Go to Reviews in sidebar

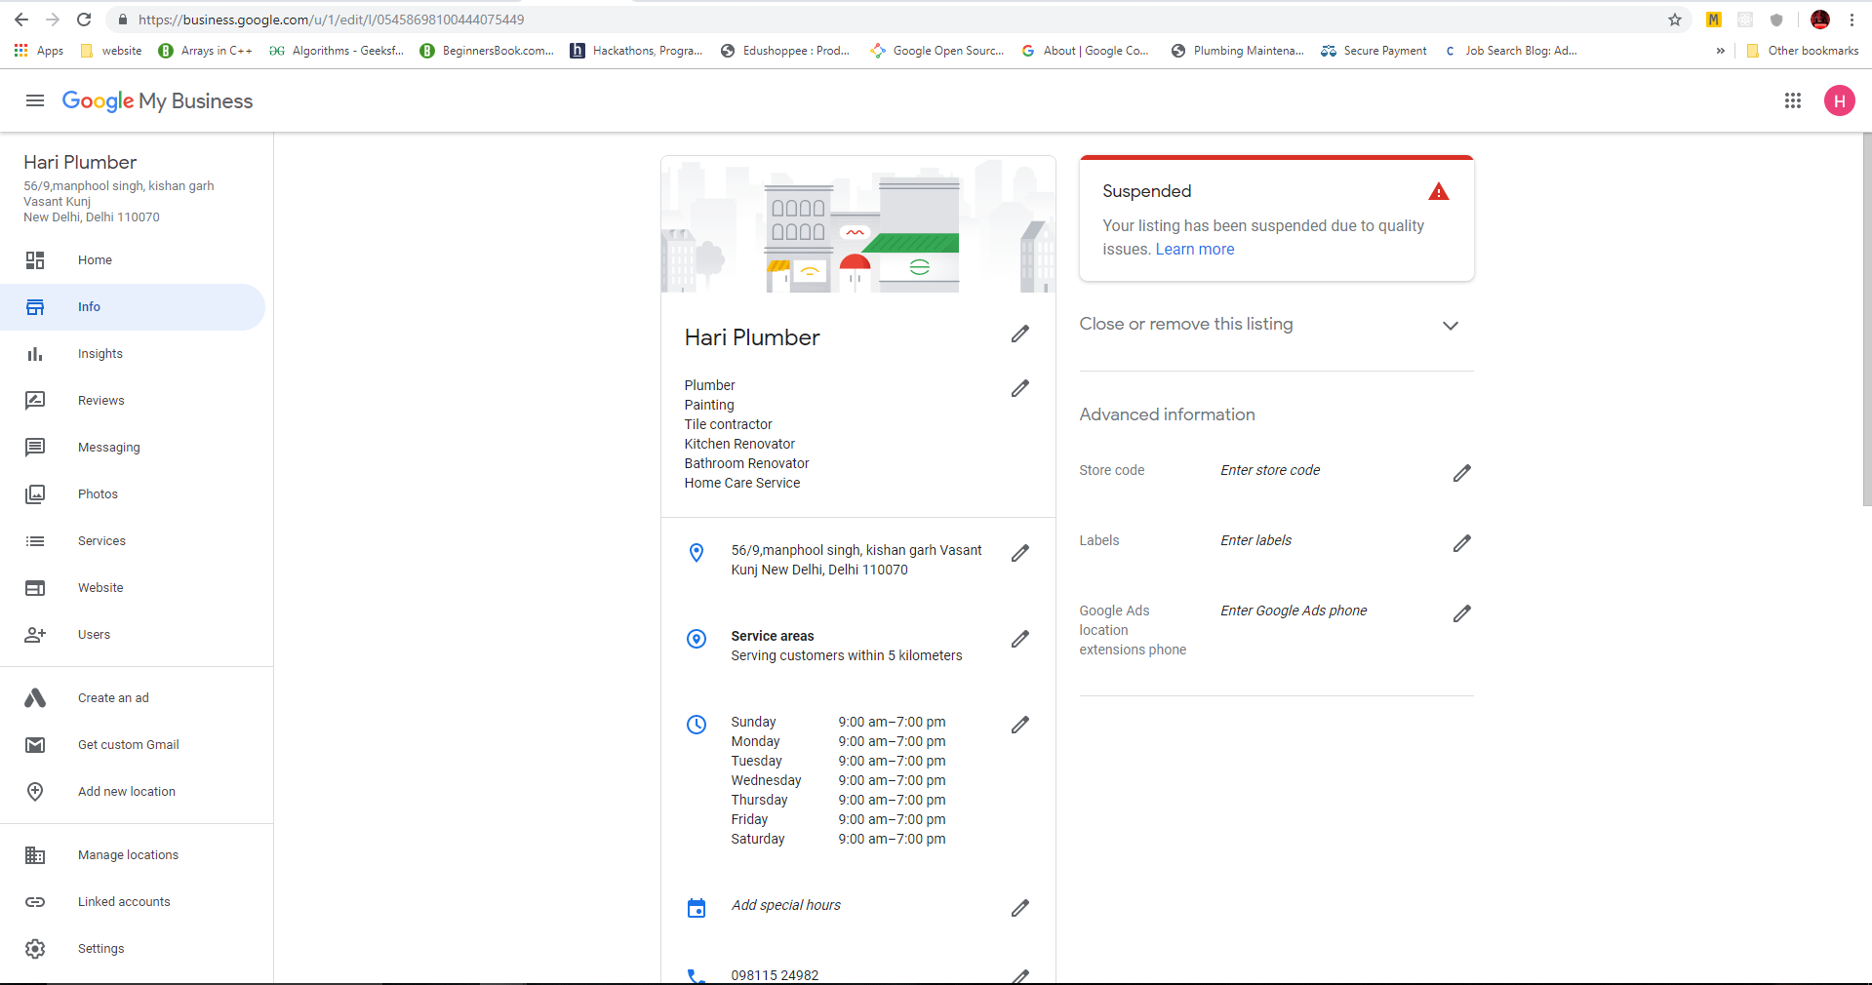click(133, 401)
